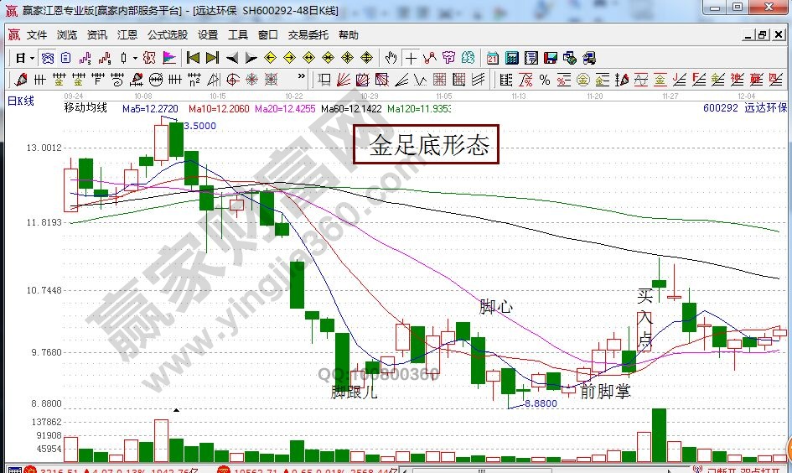The height and width of the screenshot is (473, 792).
Task: Toggle the yellow left-arrow diamond button
Action: click(x=270, y=58)
